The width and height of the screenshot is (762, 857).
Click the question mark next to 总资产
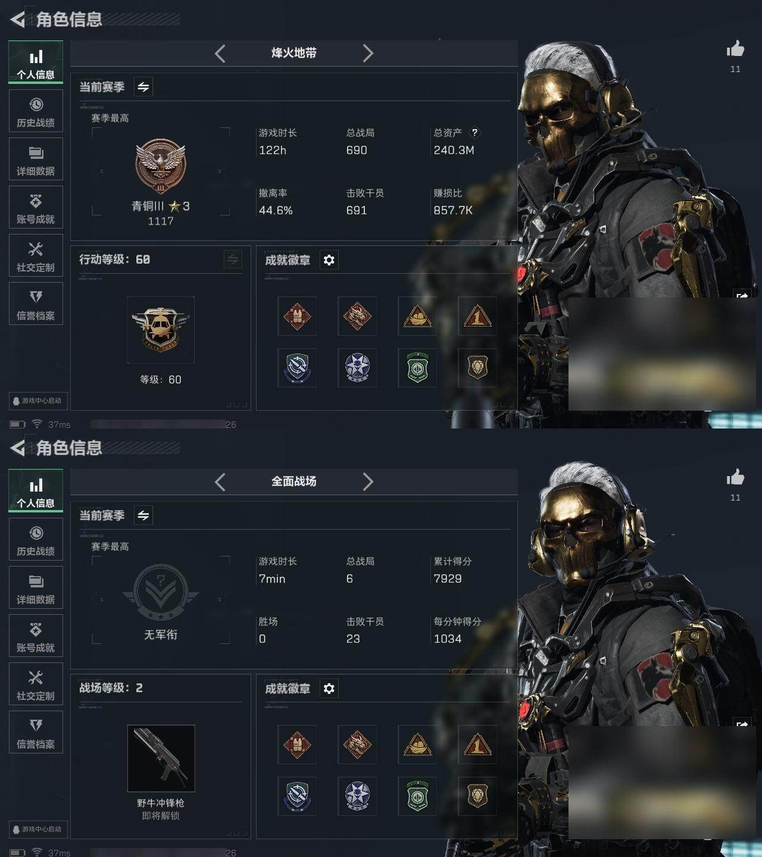(x=474, y=133)
